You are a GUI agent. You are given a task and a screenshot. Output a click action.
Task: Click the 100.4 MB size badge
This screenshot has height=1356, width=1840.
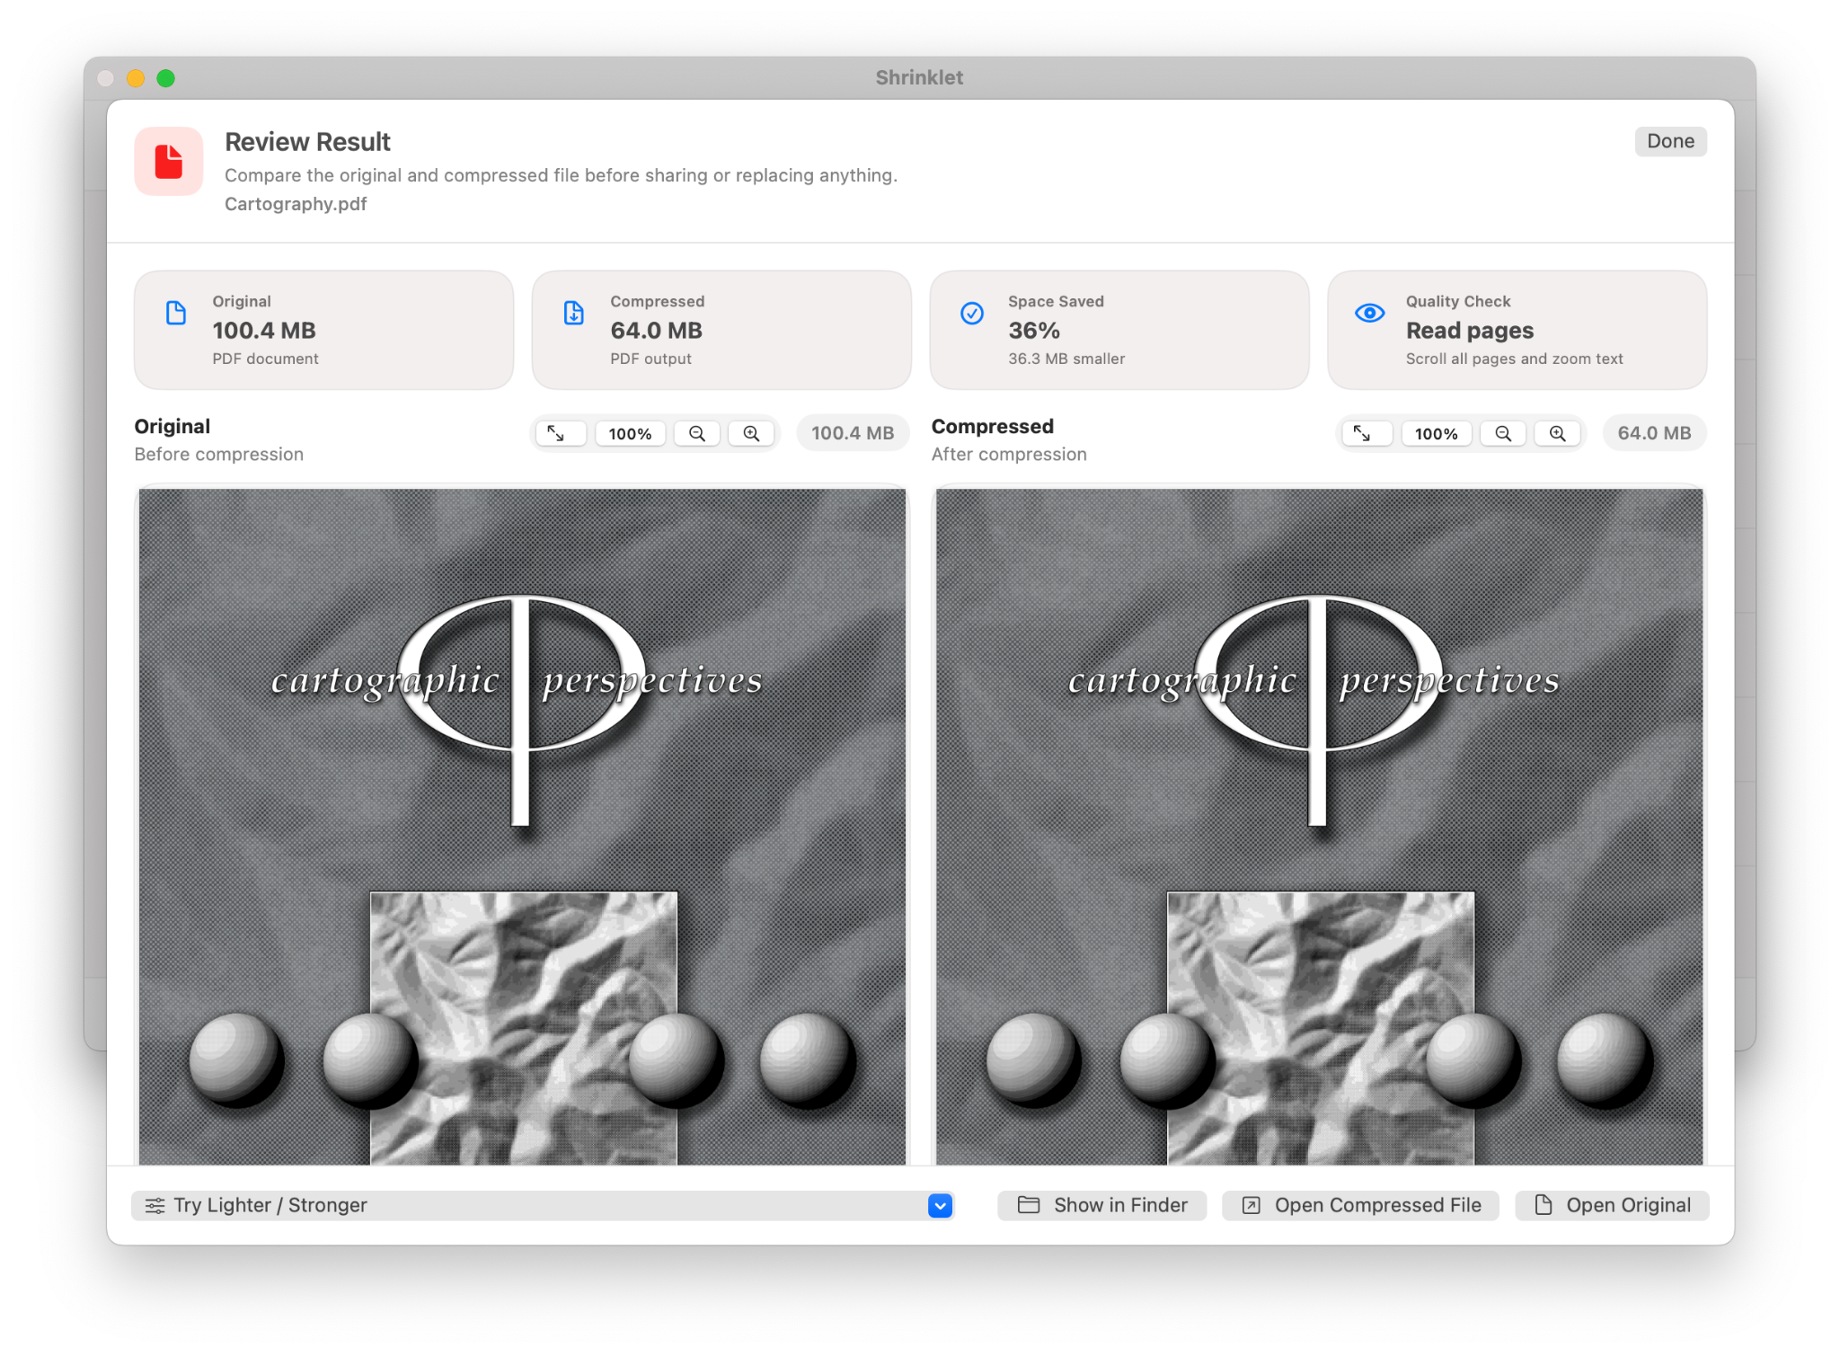[x=852, y=433]
